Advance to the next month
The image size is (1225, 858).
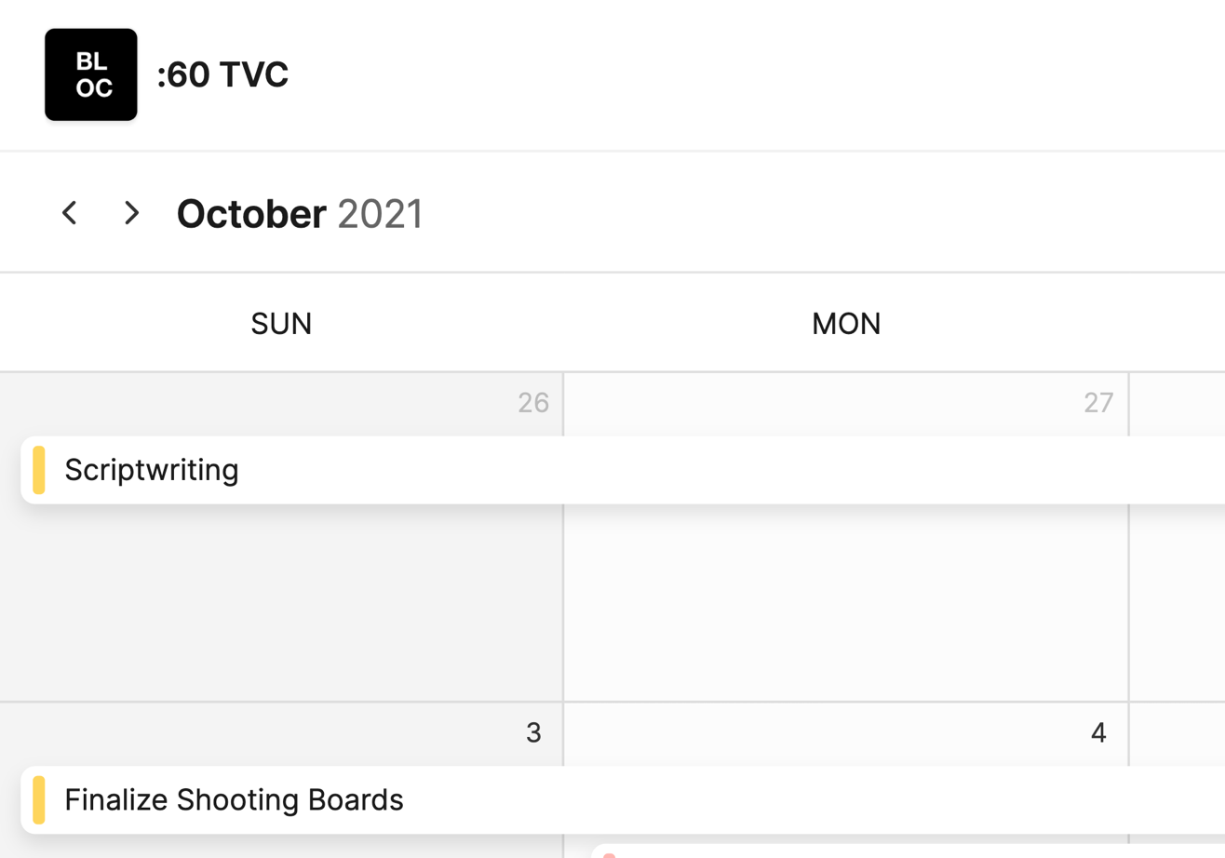(131, 213)
